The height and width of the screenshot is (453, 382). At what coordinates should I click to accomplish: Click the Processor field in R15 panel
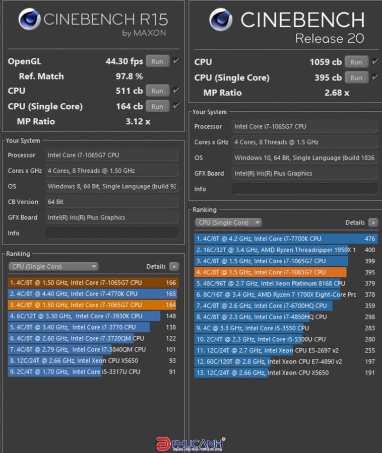(x=111, y=155)
